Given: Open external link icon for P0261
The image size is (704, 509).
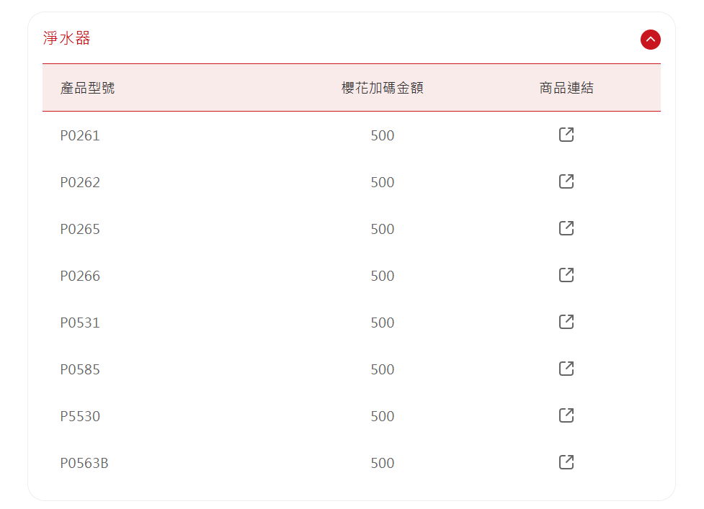Looking at the screenshot, I should click(x=566, y=135).
